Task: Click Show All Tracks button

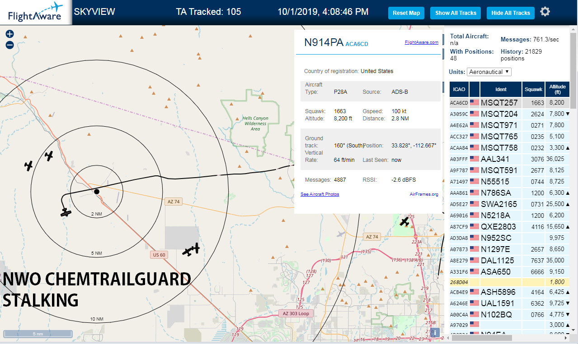Action: pyautogui.click(x=456, y=13)
